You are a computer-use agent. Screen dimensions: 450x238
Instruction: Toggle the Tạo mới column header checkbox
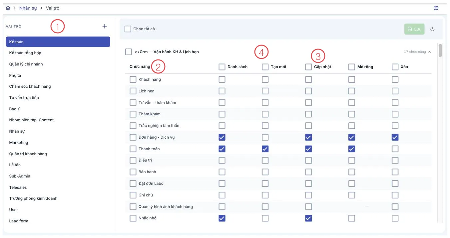pyautogui.click(x=265, y=67)
